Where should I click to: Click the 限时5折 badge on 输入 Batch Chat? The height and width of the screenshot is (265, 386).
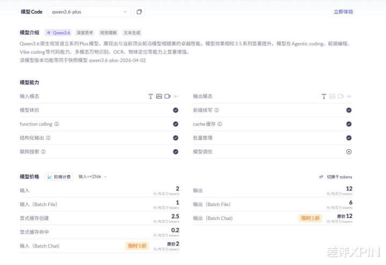coord(137,246)
